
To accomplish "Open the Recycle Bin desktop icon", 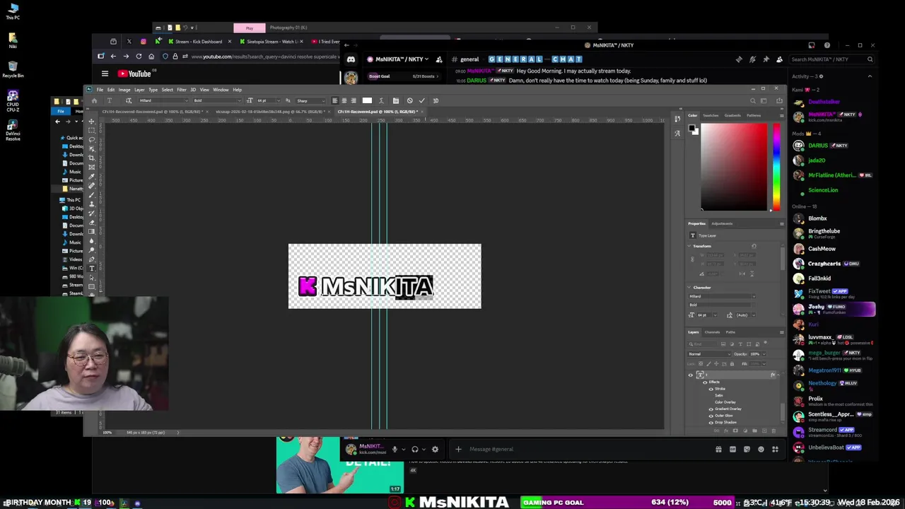I will [x=13, y=69].
